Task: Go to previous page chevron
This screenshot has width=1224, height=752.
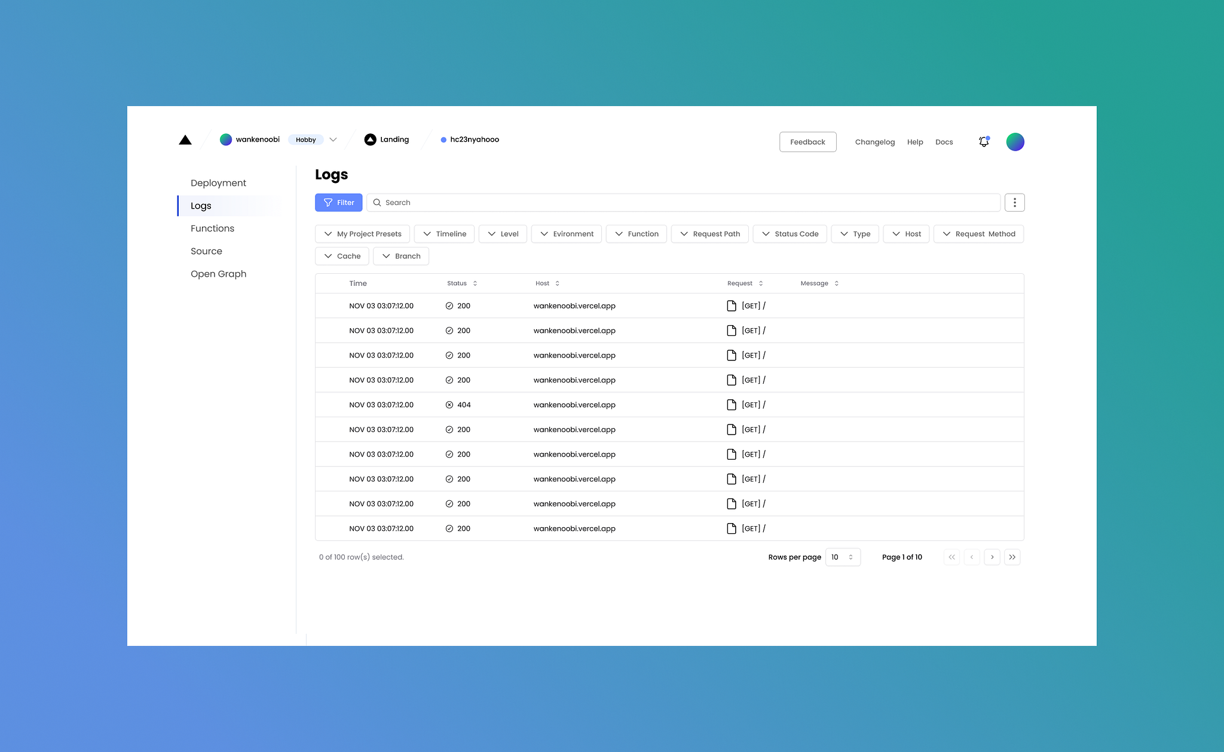Action: click(972, 557)
